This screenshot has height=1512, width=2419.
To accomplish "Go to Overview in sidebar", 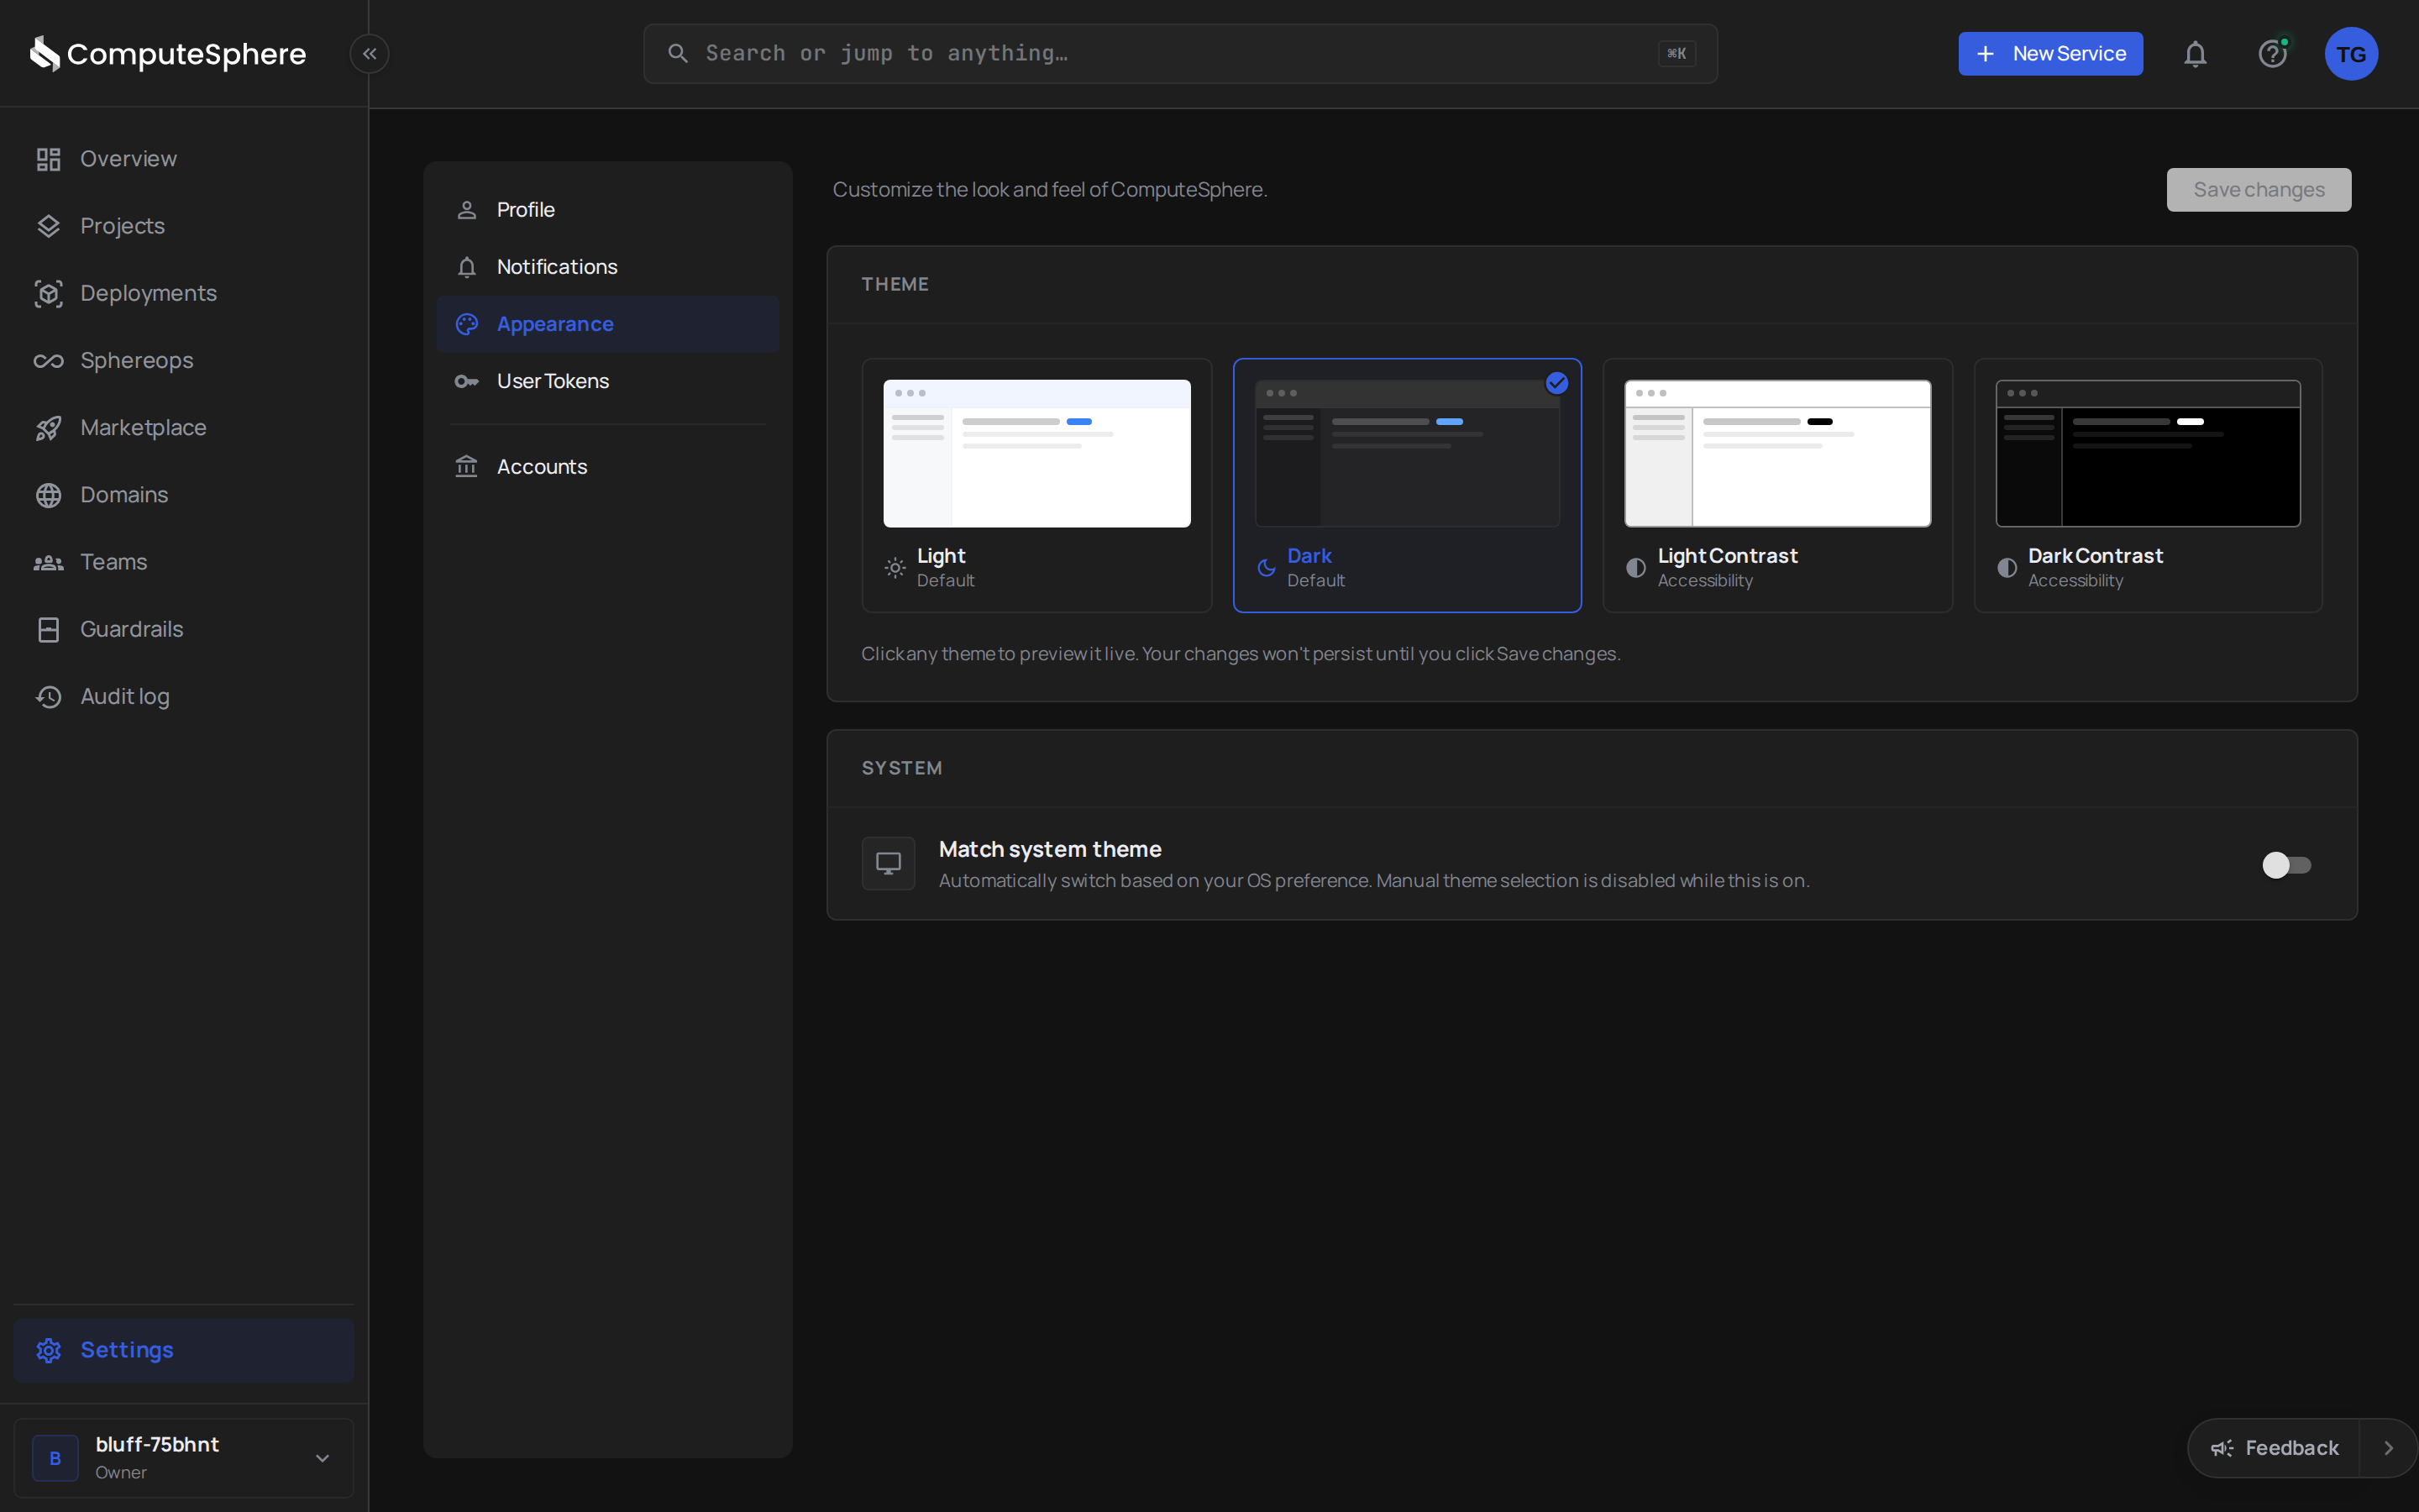I will pyautogui.click(x=128, y=159).
